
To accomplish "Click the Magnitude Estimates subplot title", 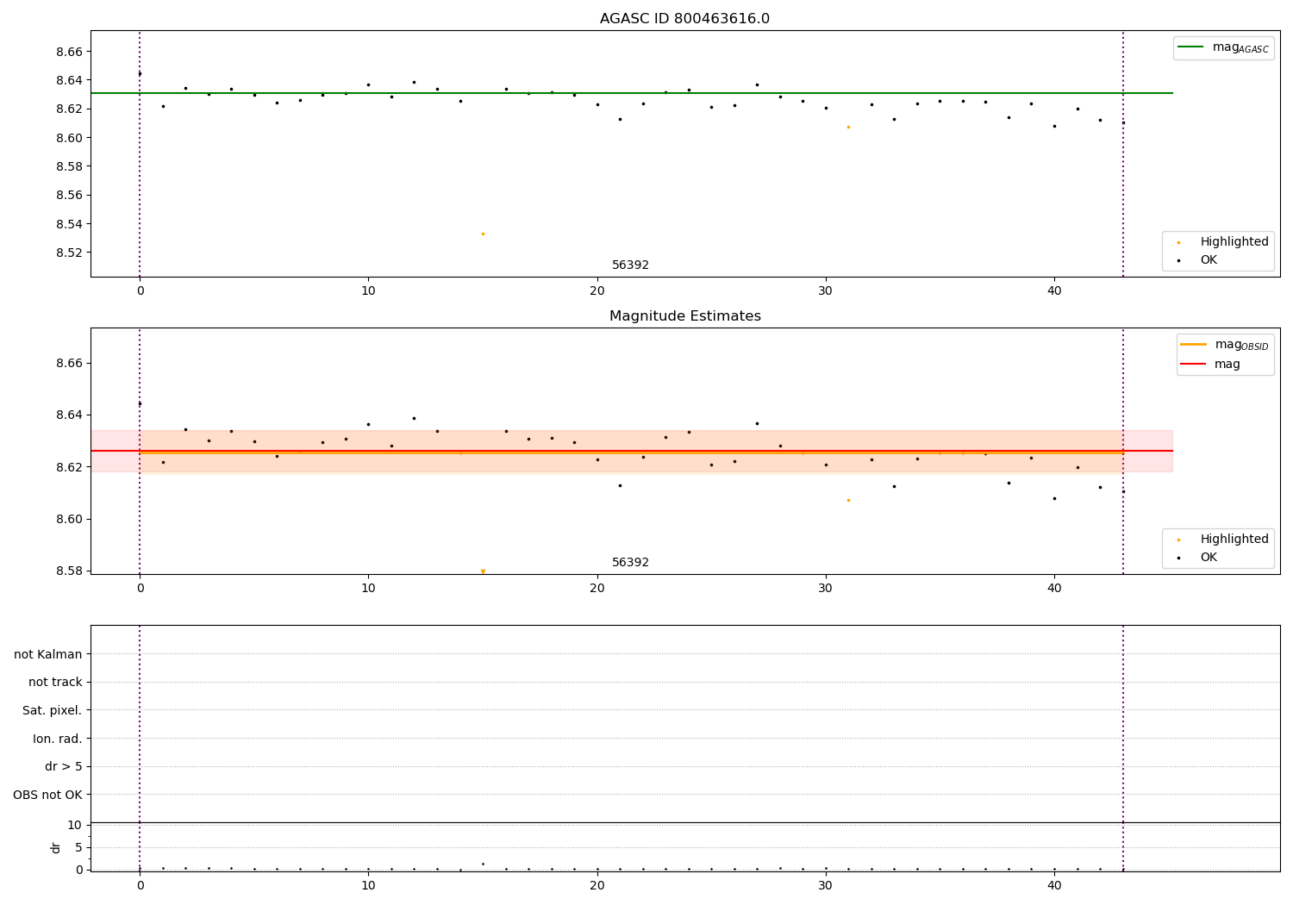I will (684, 316).
